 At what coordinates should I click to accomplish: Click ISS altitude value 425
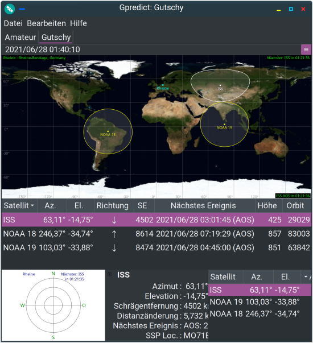275,220
